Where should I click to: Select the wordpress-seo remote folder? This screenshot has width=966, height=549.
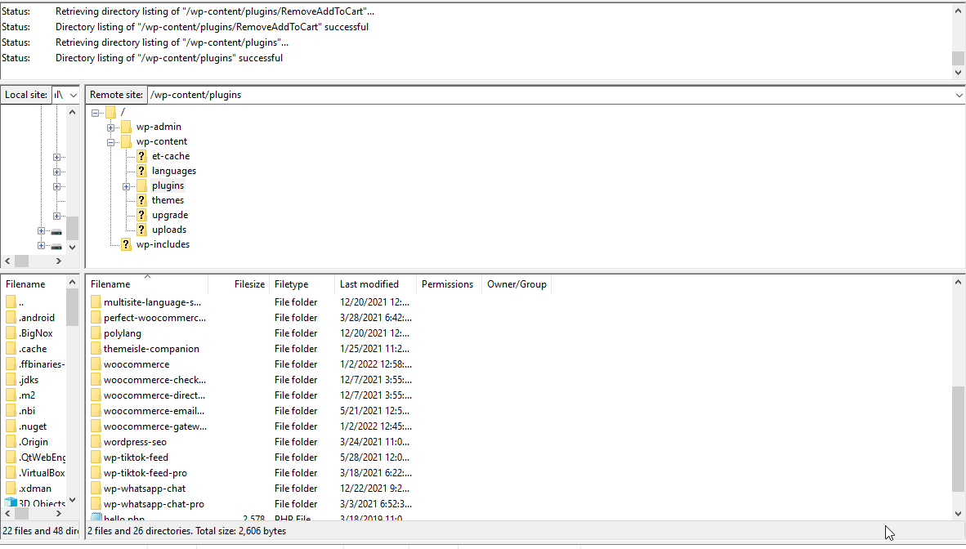coord(135,442)
